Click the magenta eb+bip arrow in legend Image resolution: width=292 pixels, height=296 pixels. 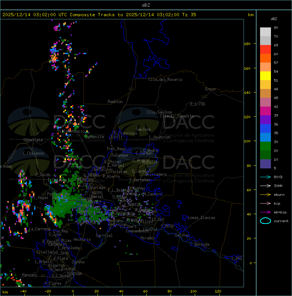pos(265,212)
